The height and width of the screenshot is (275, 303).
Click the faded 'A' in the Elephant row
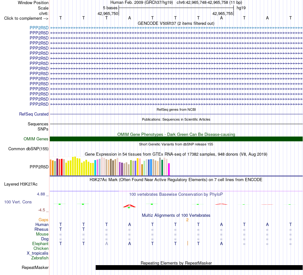tap(107, 243)
